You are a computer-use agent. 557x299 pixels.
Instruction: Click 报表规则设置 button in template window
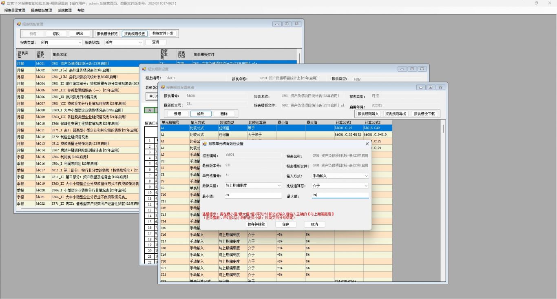[x=135, y=34]
